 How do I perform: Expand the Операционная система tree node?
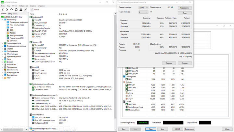tap(2, 46)
